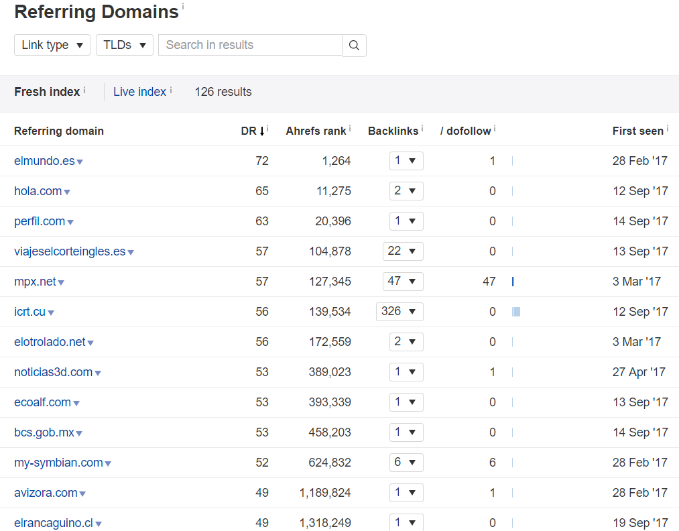Open avizora.com backlinks dropdown showing 1
This screenshot has width=679, height=531.
(406, 493)
